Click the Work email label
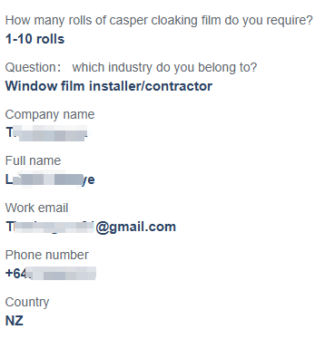Screen dimensions: 335x339 [36, 208]
